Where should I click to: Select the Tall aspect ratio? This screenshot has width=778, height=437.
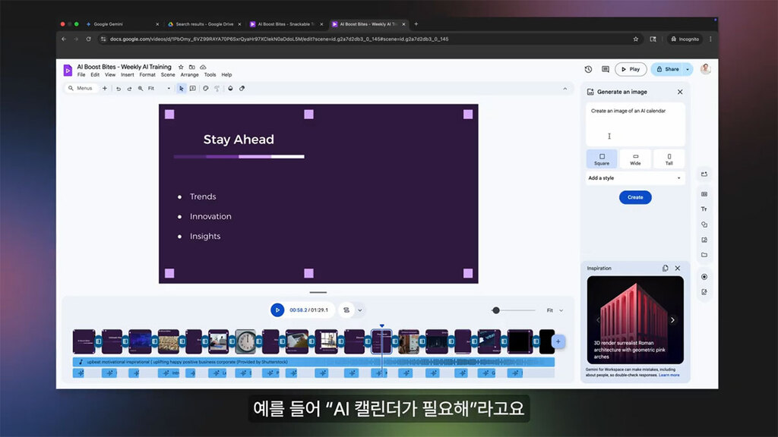(669, 159)
